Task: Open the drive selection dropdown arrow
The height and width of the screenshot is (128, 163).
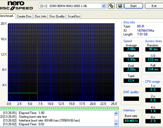Action: click(103, 6)
